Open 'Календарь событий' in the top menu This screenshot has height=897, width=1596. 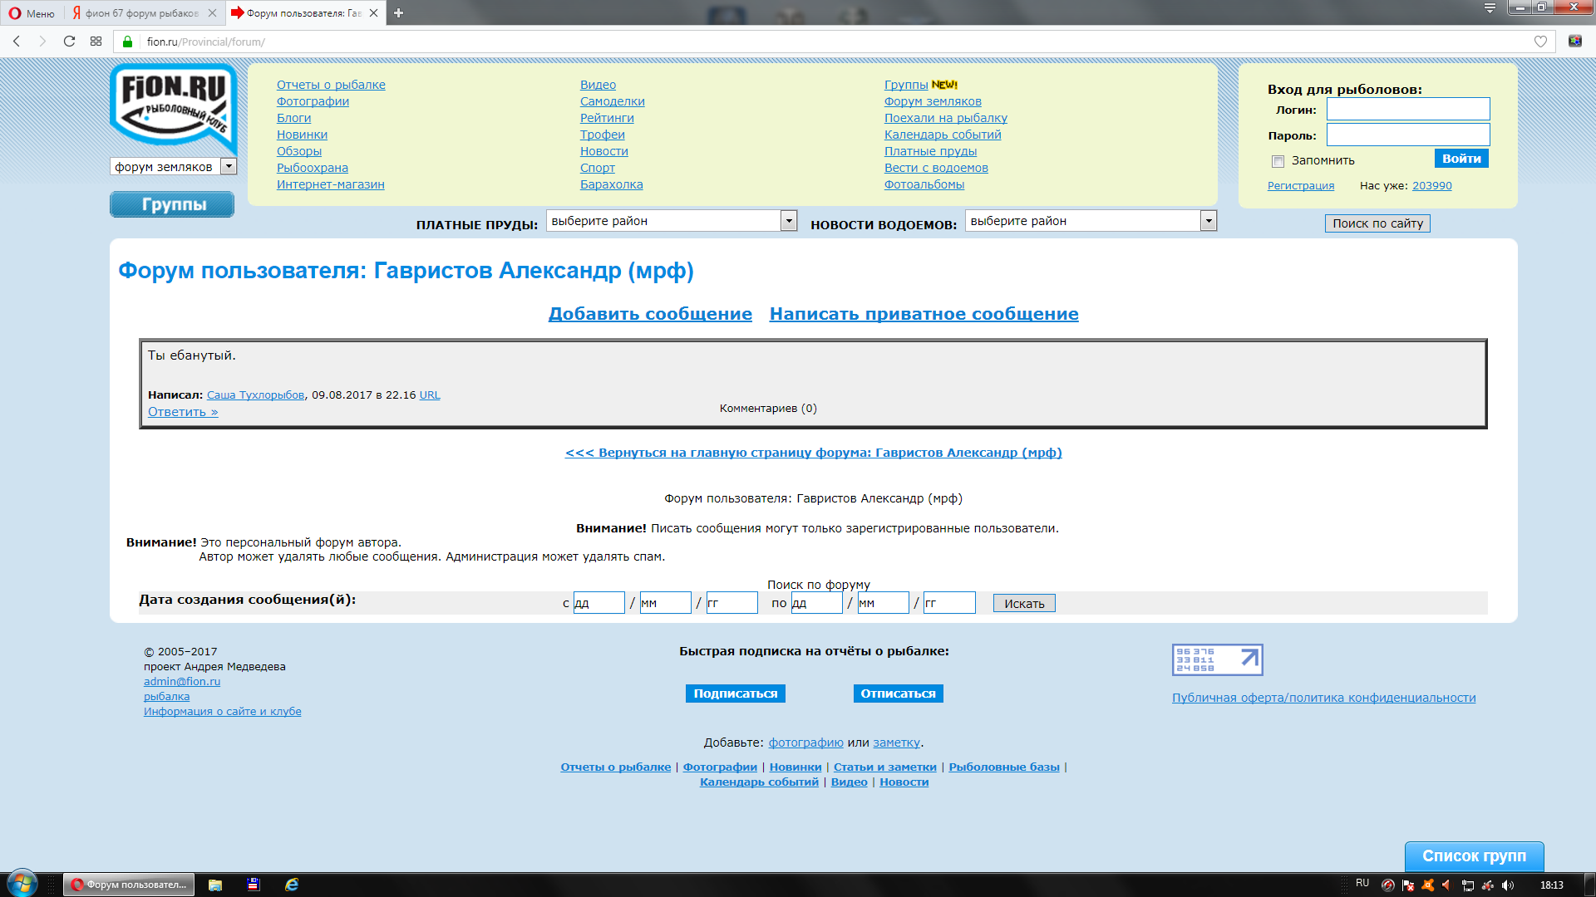pos(943,135)
